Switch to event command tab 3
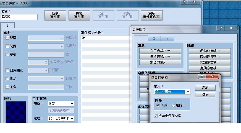This screenshot has width=241, height=133. [x=167, y=38]
